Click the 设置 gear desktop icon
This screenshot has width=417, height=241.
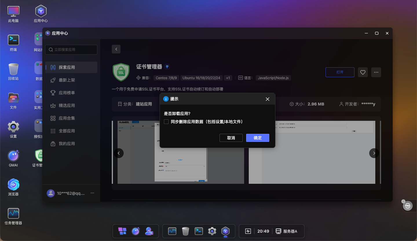click(13, 130)
